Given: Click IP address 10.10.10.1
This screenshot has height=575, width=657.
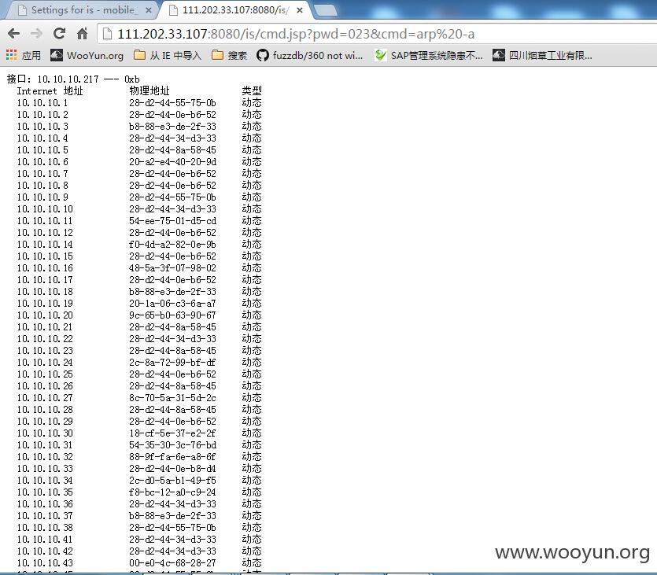Looking at the screenshot, I should click(x=42, y=103).
